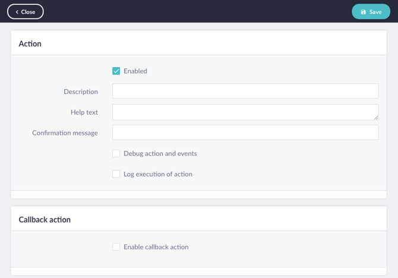The width and height of the screenshot is (398, 278).
Task: Tick Log execution of action checkbox
Action: point(116,174)
